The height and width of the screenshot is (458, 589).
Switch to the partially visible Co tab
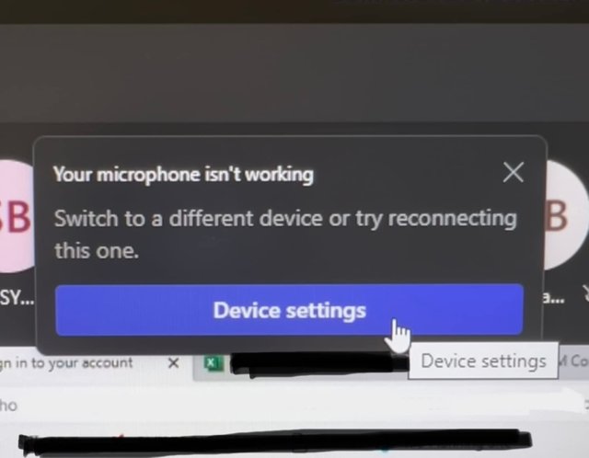point(573,361)
